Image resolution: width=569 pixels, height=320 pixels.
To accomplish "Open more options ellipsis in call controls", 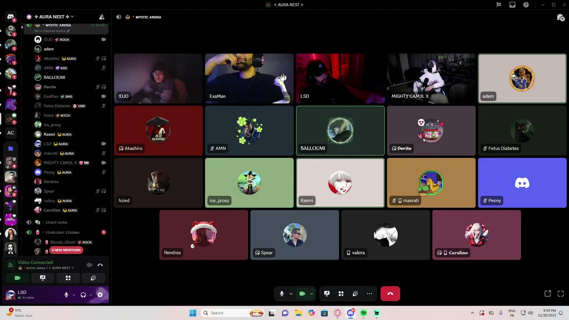I will (369, 294).
